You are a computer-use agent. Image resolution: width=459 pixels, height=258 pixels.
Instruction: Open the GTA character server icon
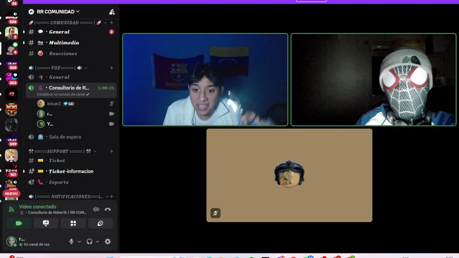(x=11, y=33)
